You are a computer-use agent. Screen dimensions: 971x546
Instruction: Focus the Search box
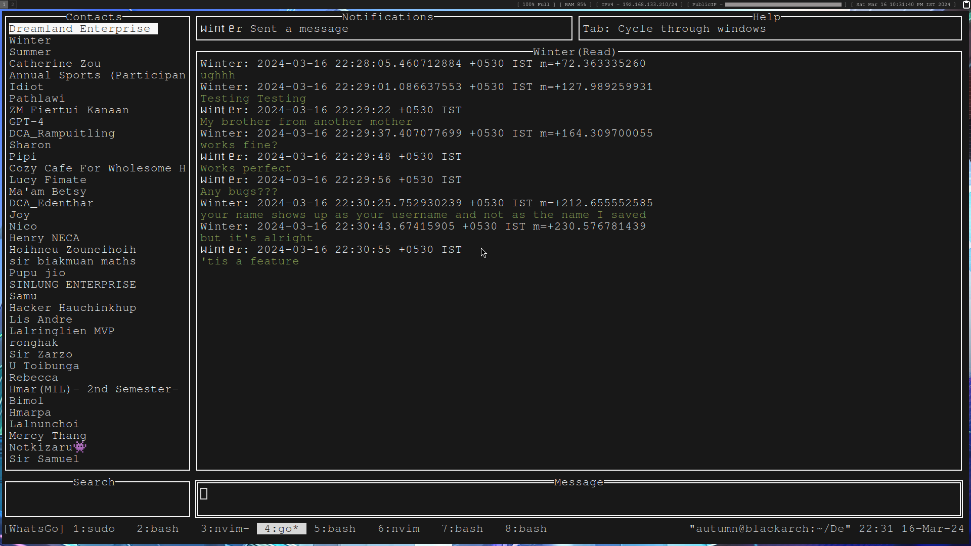pos(97,499)
